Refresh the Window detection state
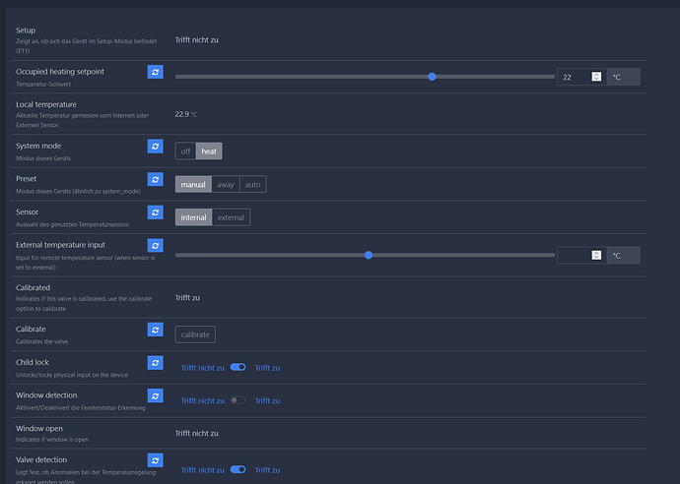This screenshot has width=680, height=484. 156,395
